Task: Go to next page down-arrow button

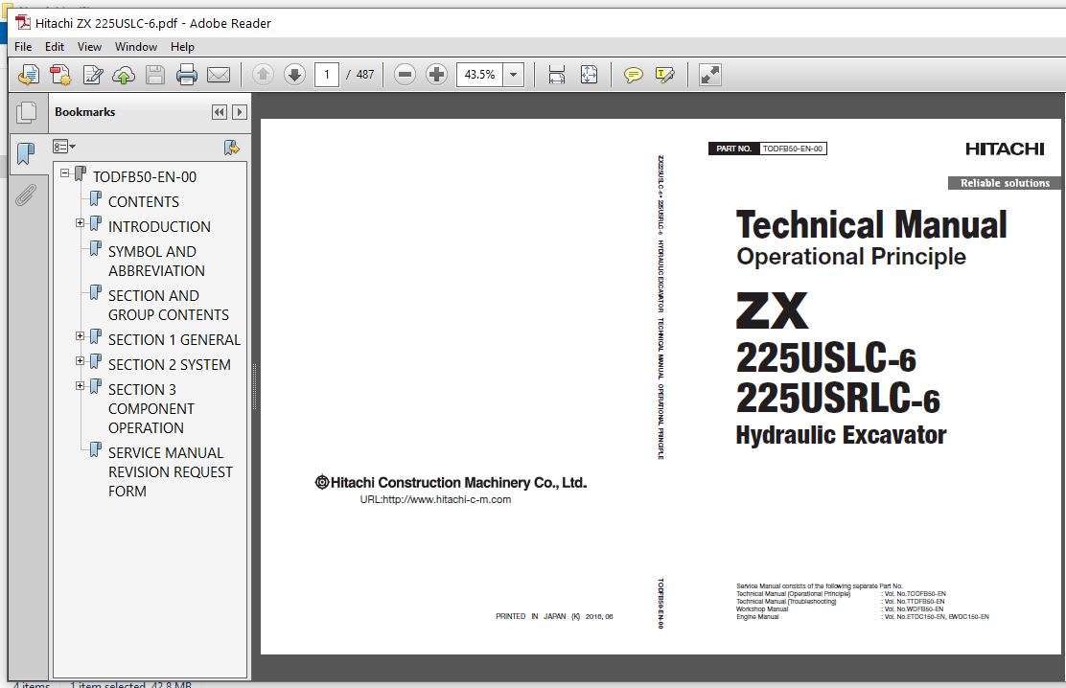Action: click(x=294, y=74)
